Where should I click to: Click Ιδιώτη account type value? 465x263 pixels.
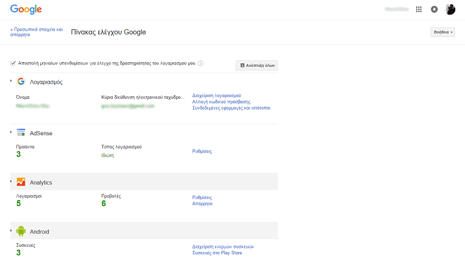(108, 155)
